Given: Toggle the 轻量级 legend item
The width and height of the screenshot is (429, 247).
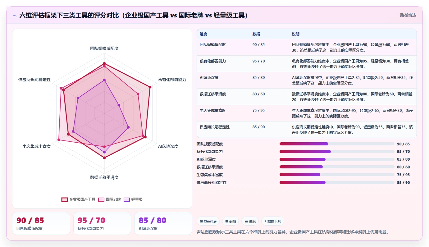Looking at the screenshot, I should coord(133,199).
